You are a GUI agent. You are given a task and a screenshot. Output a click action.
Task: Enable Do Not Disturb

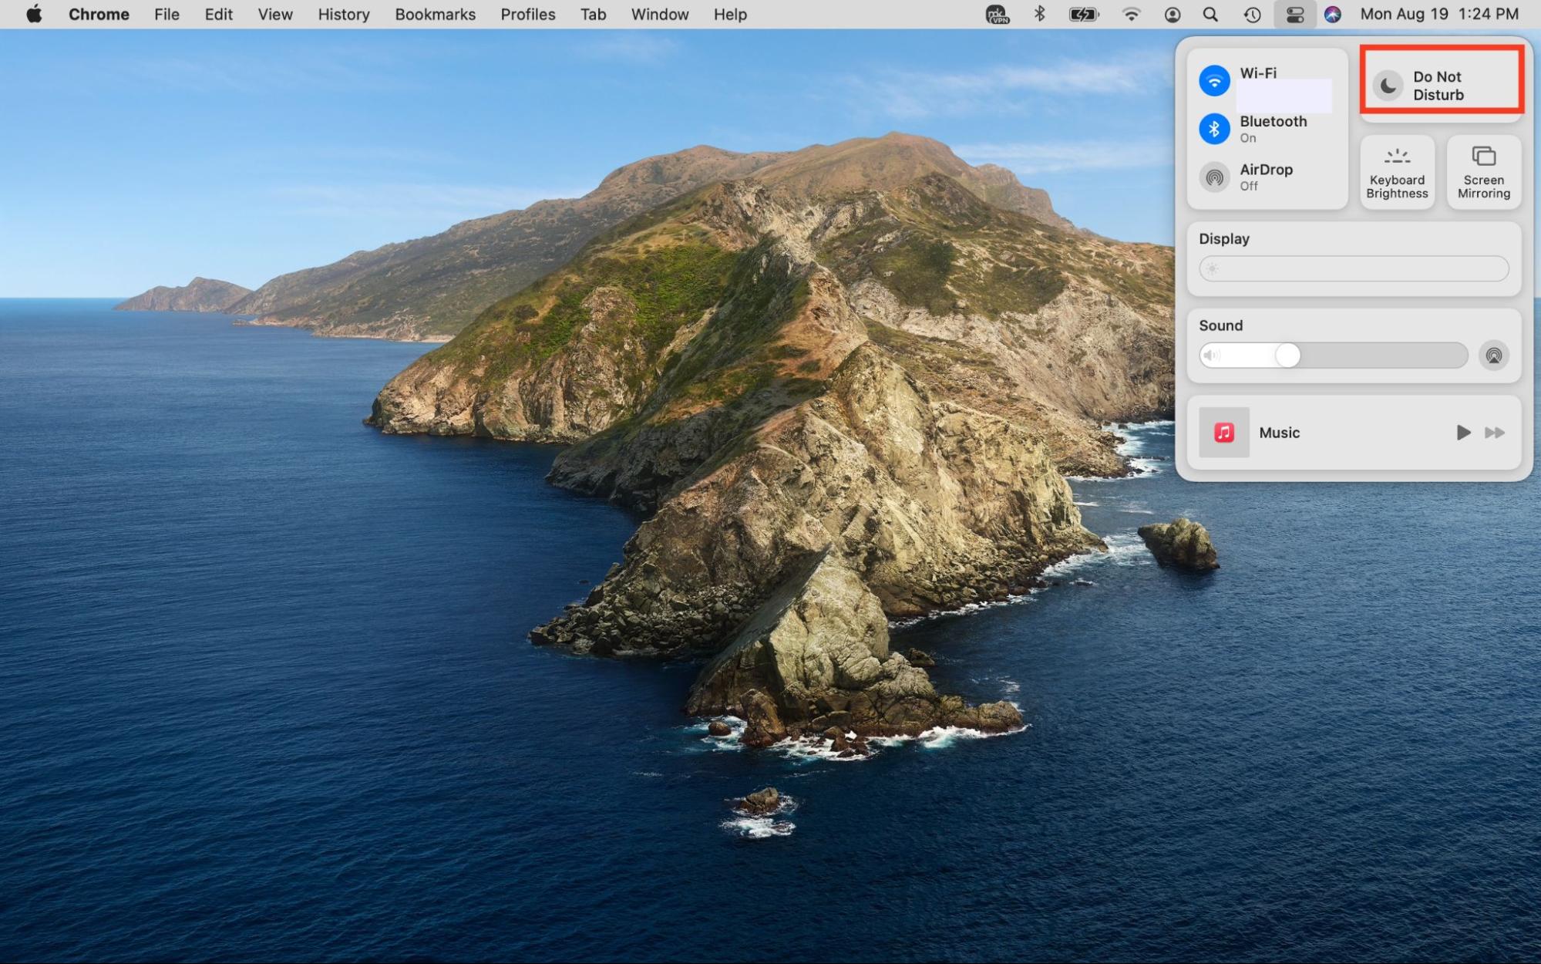(x=1439, y=85)
